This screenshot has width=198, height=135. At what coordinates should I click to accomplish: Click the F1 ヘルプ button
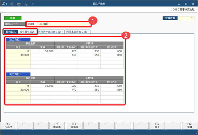8,126
